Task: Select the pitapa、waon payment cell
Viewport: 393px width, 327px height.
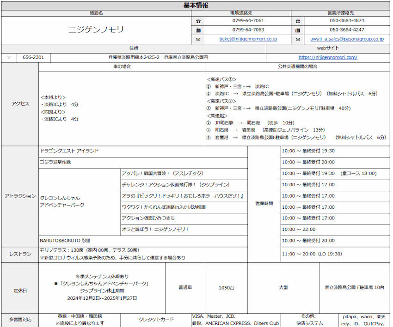Action: 364,320
